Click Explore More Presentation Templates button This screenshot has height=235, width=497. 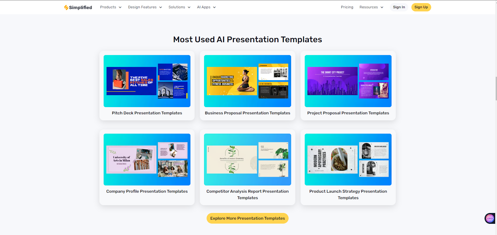[248, 218]
